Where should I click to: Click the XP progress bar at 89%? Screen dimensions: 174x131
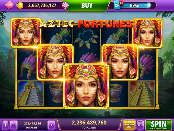point(135,5)
